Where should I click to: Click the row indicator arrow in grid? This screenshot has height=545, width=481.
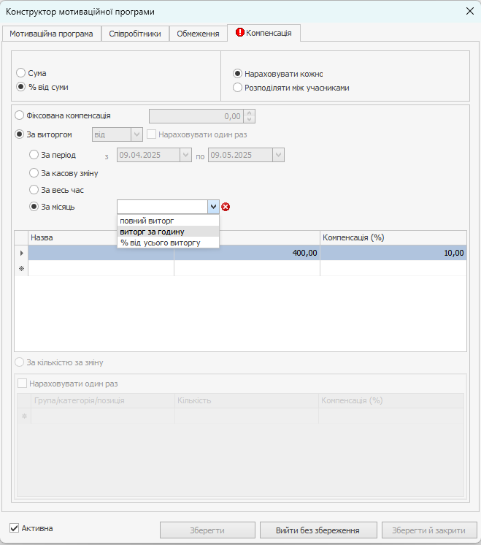click(x=21, y=253)
